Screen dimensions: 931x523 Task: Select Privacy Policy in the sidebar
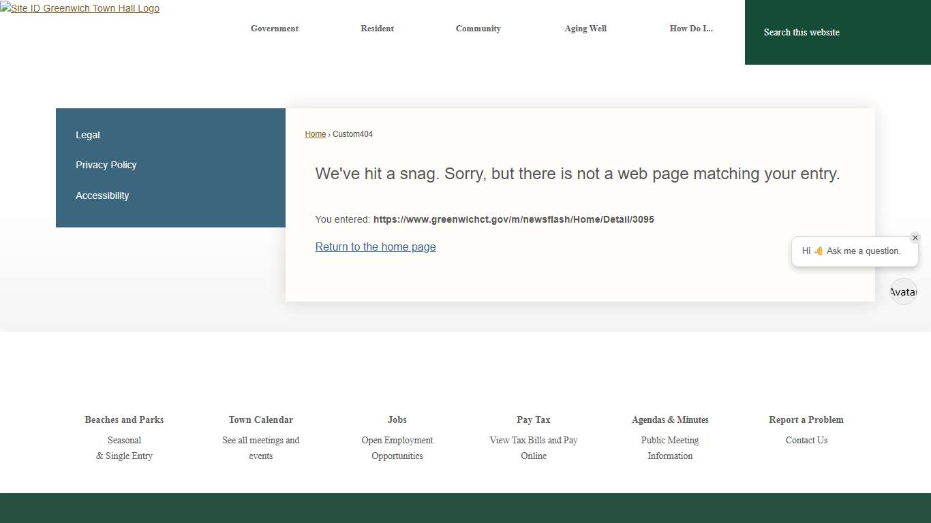106,165
